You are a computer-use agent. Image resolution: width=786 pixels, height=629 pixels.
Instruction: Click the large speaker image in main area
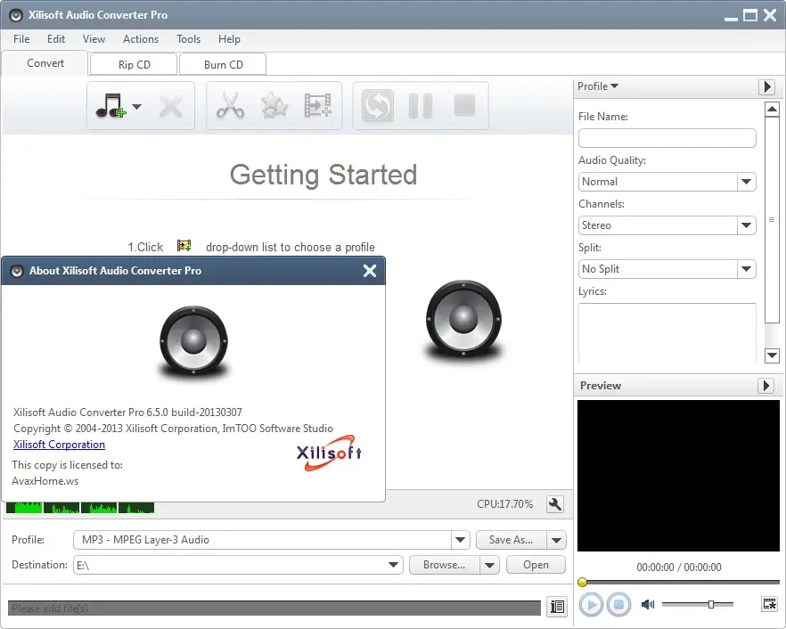click(x=463, y=320)
